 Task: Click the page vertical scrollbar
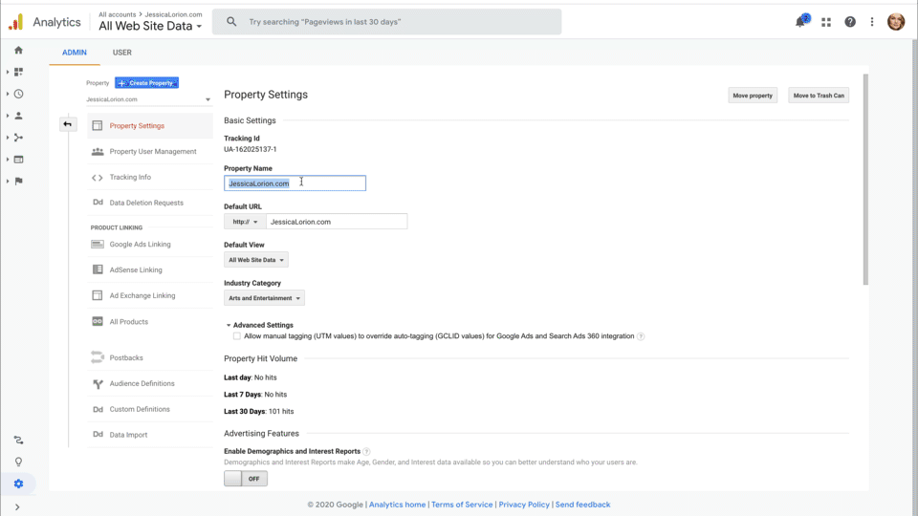click(865, 180)
